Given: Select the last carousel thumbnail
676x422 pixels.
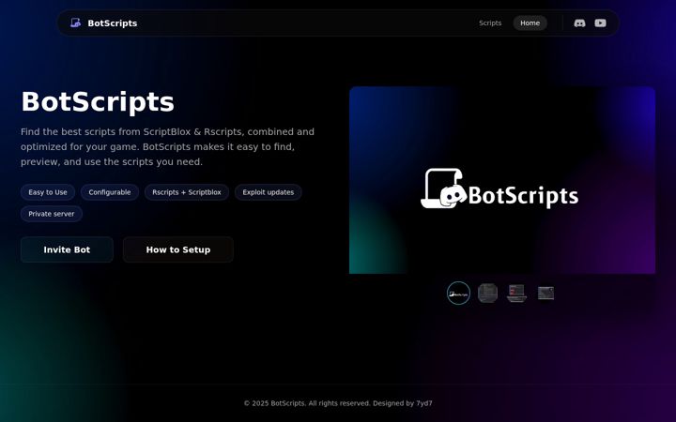Looking at the screenshot, I should coord(545,294).
